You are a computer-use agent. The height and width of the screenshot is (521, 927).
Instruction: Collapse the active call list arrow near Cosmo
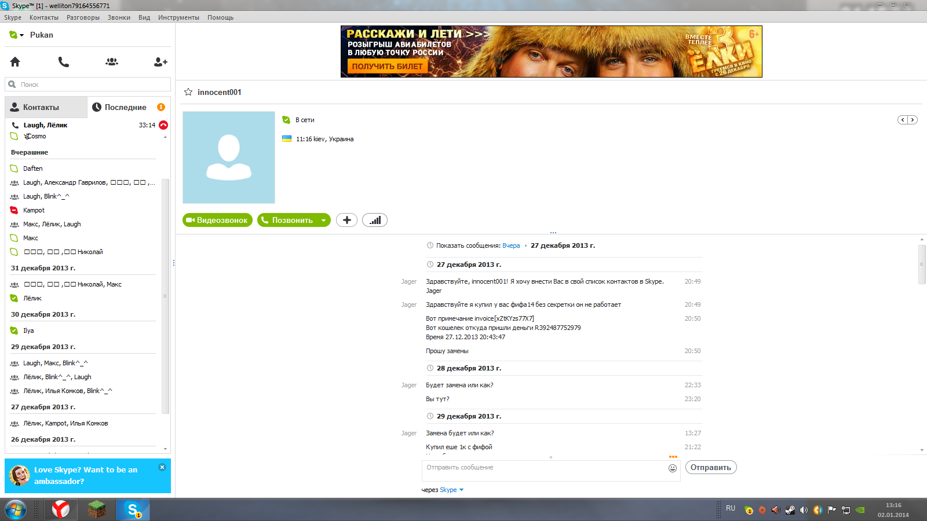click(165, 137)
